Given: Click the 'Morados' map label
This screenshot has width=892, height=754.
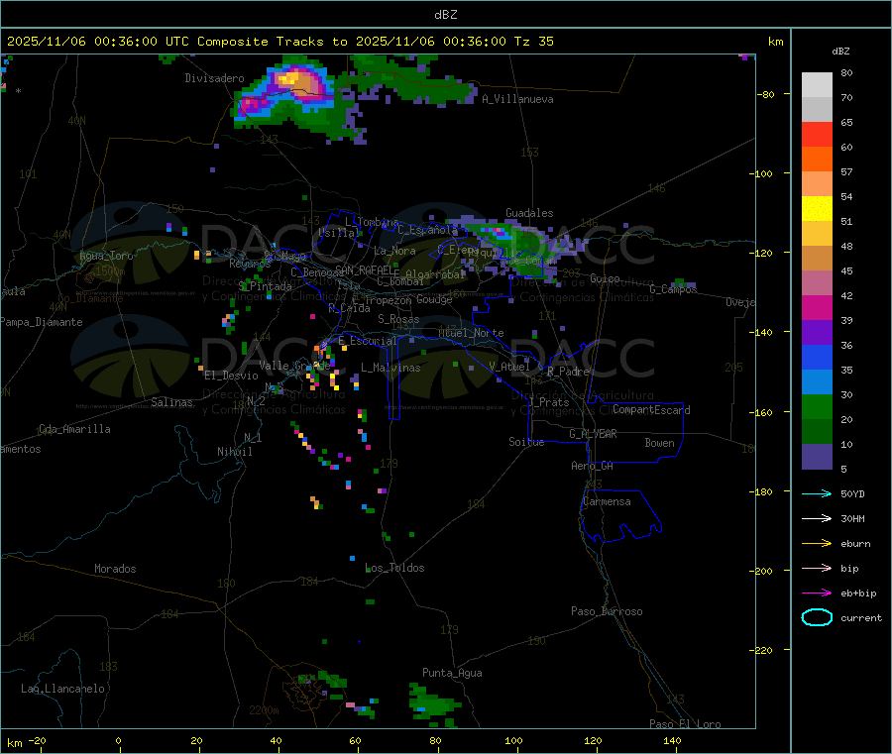Looking at the screenshot, I should (x=115, y=569).
